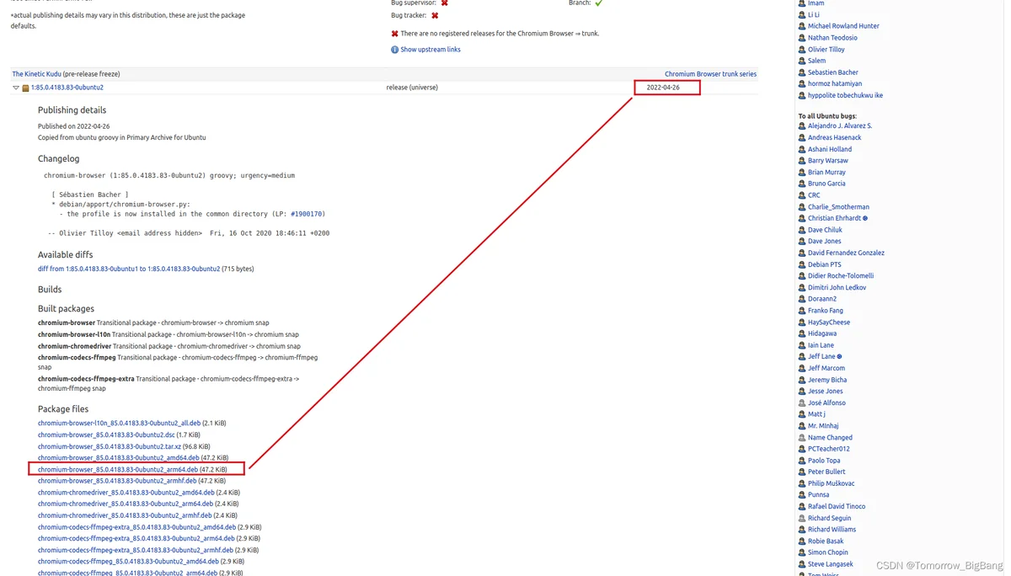Screen dimensions: 1011x576
Task: Click the person icon next to Dave Jones
Action: [802, 242]
